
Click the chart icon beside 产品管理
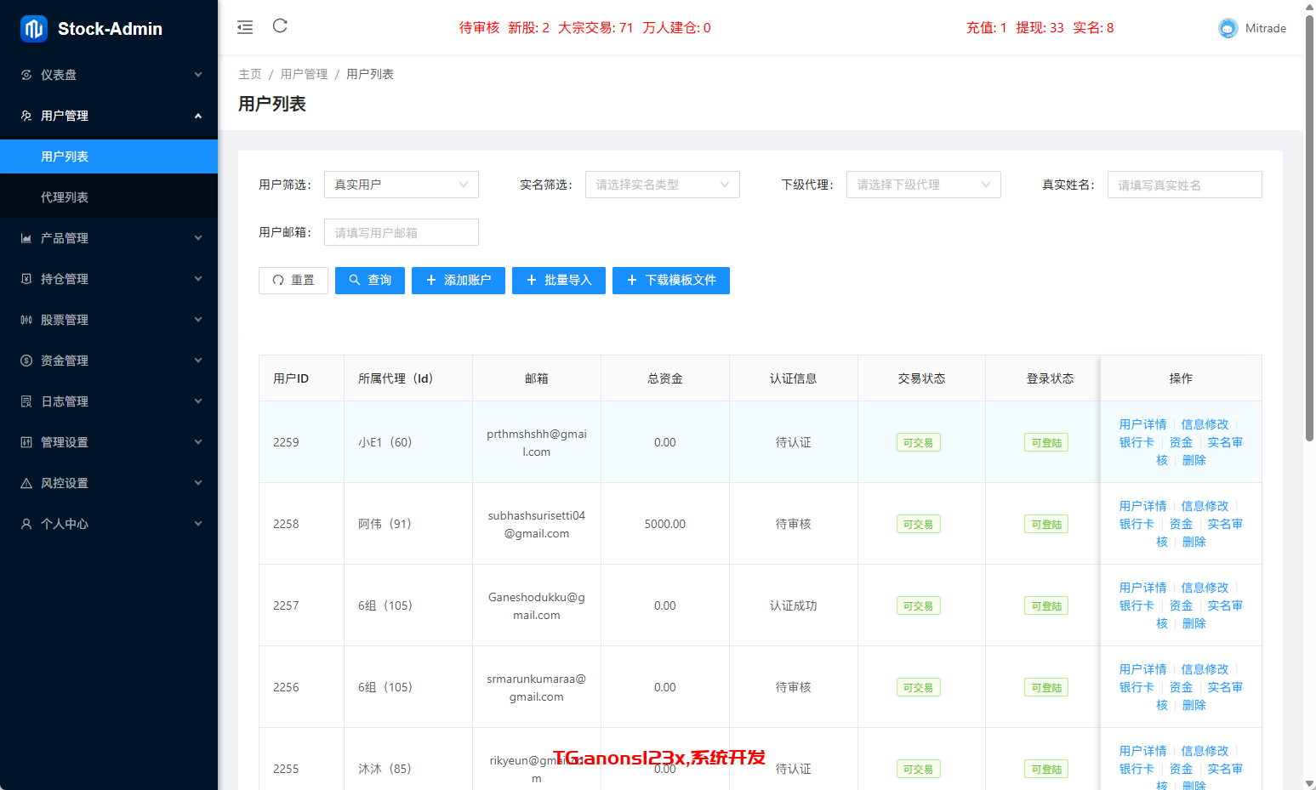(26, 238)
